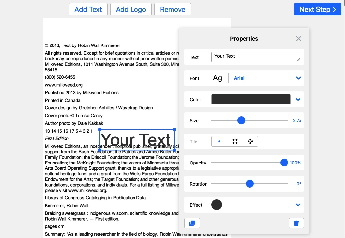
Task: Select the Your Text element on the page
Action: 137,139
